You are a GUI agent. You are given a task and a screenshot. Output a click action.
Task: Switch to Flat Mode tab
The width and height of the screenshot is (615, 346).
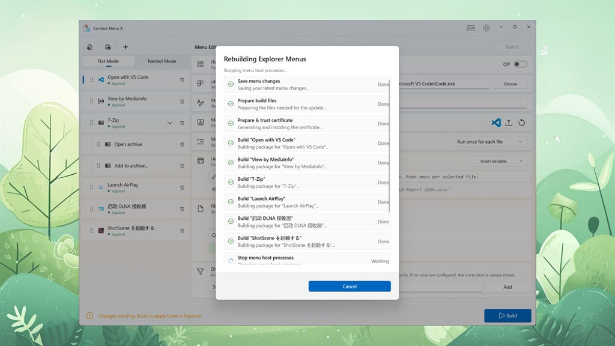pos(108,61)
